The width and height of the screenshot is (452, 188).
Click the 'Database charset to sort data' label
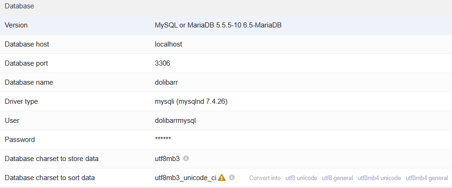pos(49,178)
